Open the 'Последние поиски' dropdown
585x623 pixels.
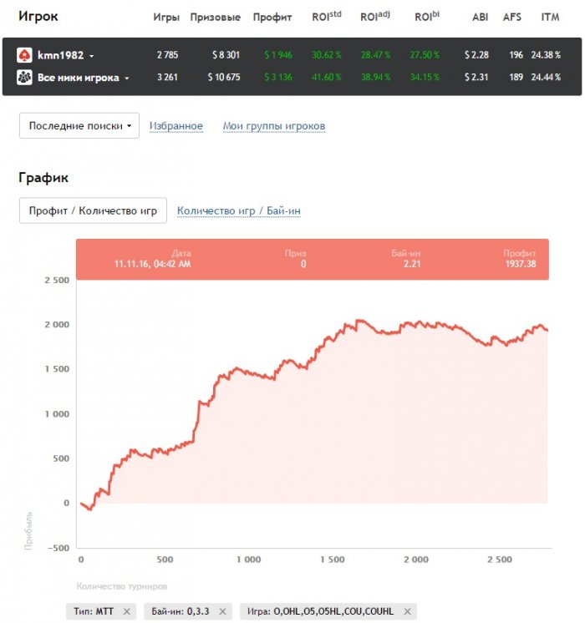(79, 125)
